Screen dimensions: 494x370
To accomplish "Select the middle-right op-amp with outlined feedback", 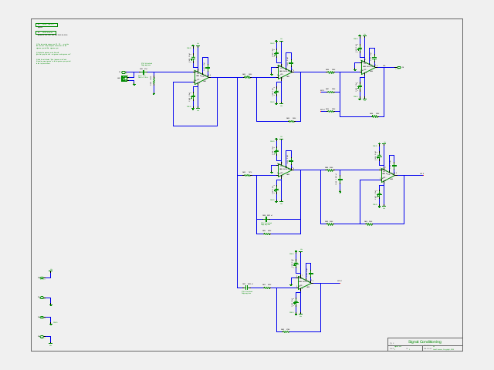I will (x=388, y=175).
